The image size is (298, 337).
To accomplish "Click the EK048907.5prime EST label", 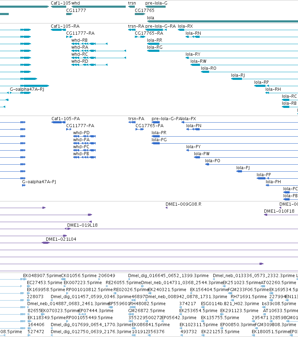I will pos(42,276).
